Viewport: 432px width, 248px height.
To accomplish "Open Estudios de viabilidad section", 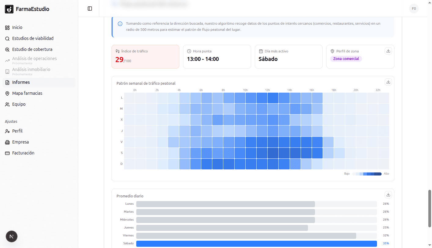I will [x=33, y=38].
